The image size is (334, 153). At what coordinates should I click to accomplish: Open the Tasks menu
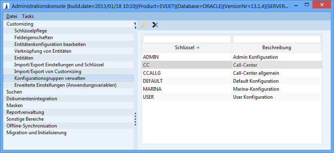[x=28, y=16]
